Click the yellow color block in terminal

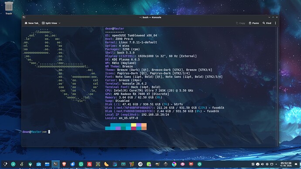click(133, 125)
